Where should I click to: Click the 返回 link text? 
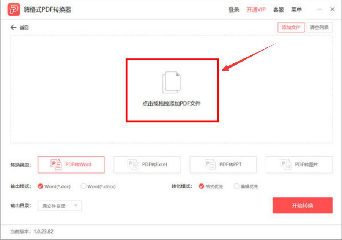24,28
